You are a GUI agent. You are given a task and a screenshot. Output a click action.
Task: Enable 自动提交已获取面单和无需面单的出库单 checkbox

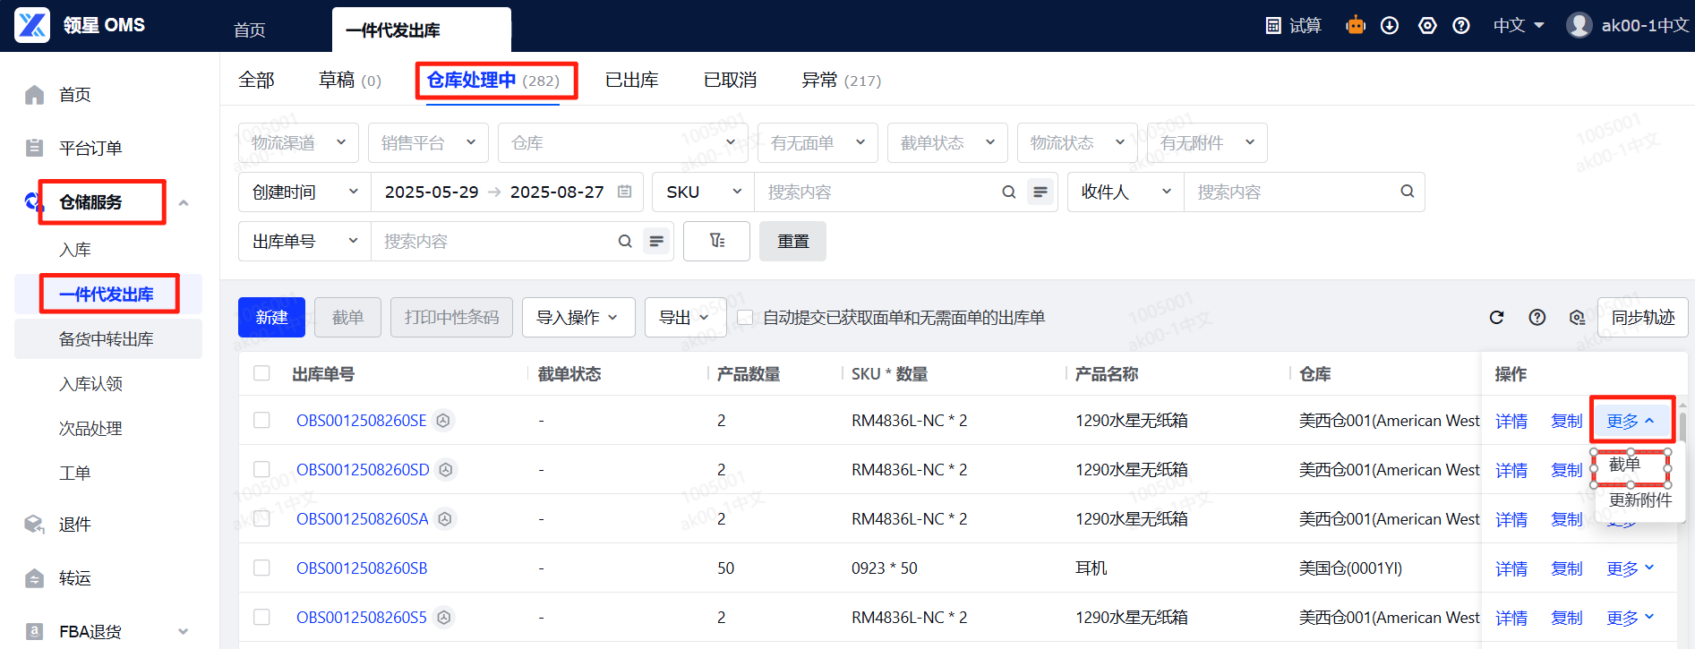click(x=744, y=318)
